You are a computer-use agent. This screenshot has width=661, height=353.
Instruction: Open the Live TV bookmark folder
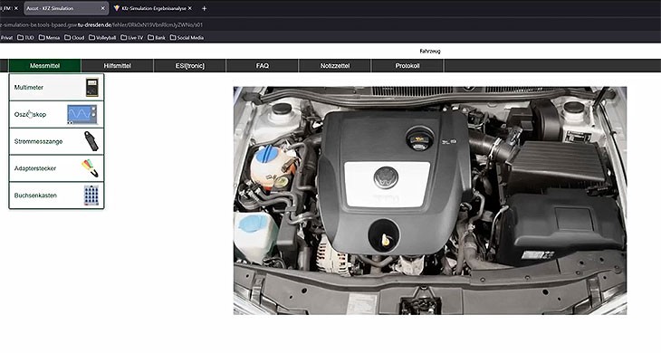pyautogui.click(x=132, y=37)
